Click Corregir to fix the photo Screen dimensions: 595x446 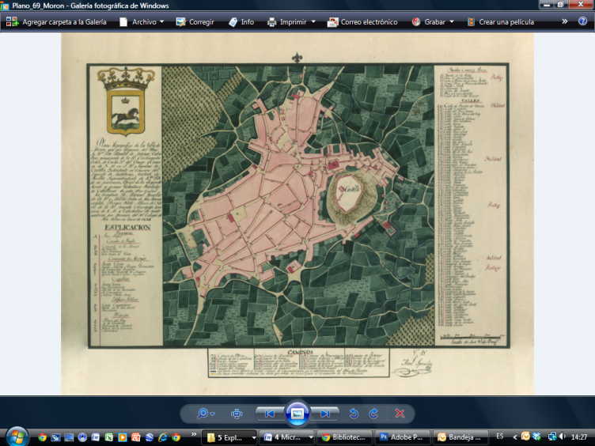(195, 22)
